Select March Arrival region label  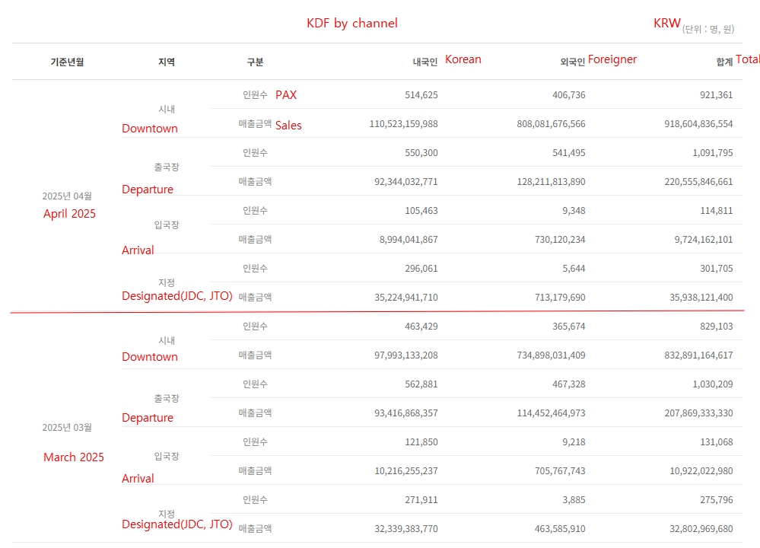(138, 479)
